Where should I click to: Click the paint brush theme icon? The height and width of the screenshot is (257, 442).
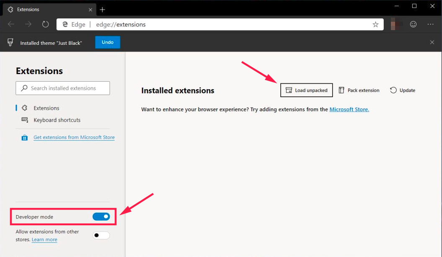[10, 43]
